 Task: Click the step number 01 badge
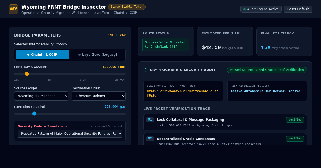tap(150, 120)
